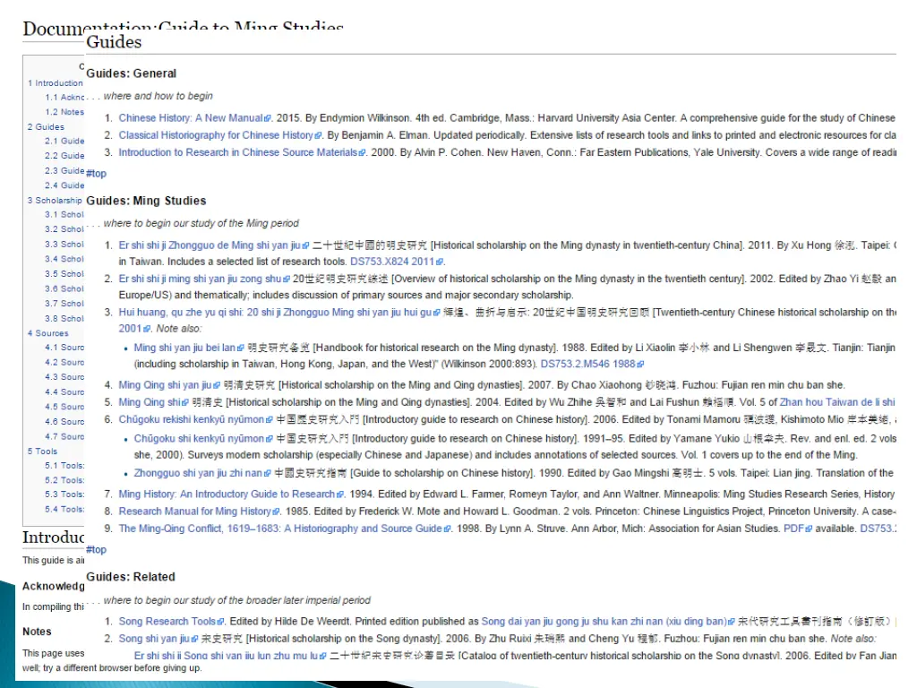Screen dimensions: 917x688
Task: Click external-link icon after DS753.2.M546 1988
Action: 640,365
